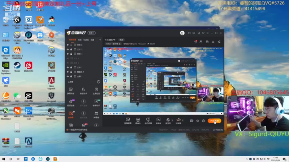Switch to the second scene tab

[79, 40]
